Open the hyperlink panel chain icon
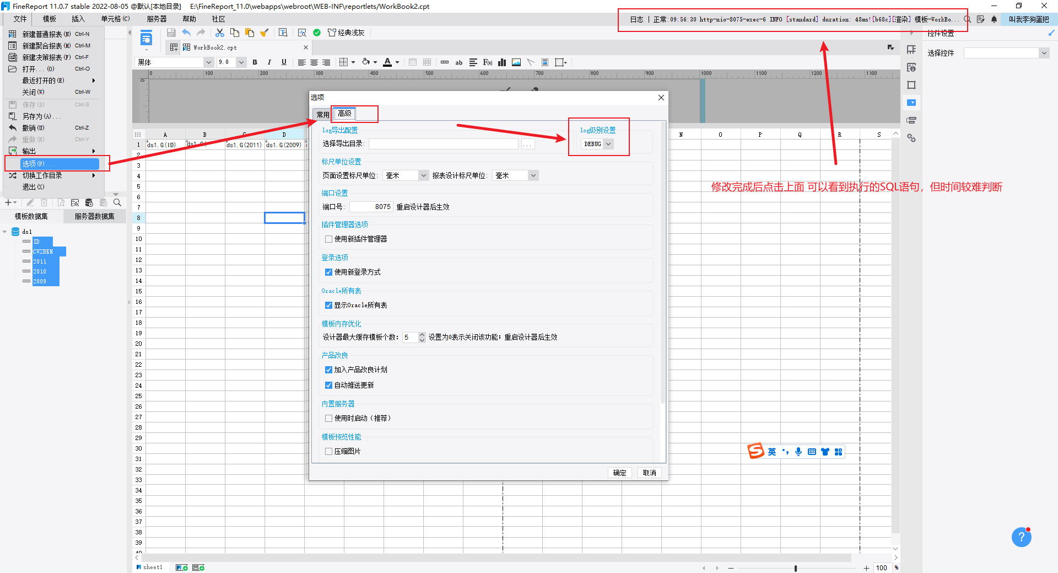The width and height of the screenshot is (1058, 573). 911,138
